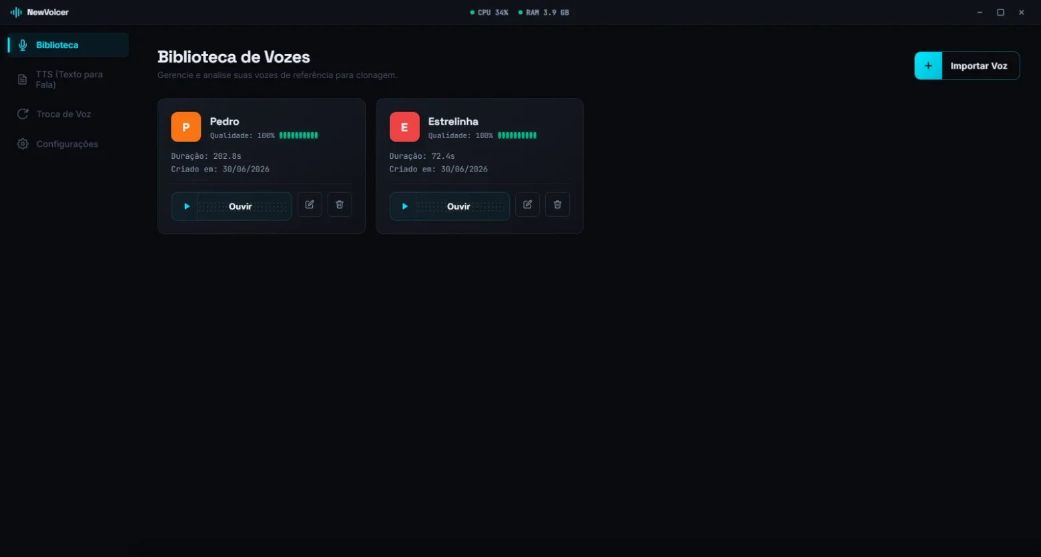Minimize the NewVoicer window

point(980,12)
